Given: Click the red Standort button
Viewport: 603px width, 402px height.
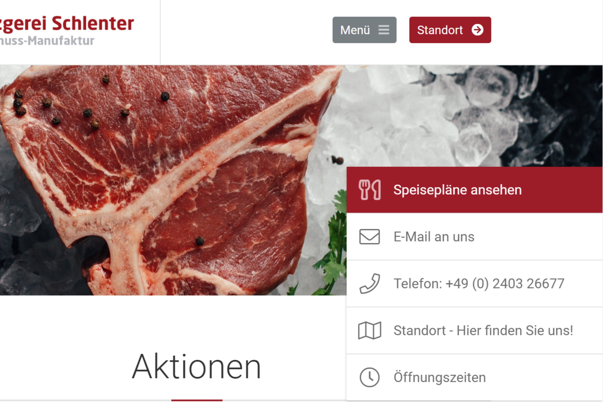Looking at the screenshot, I should click(x=450, y=30).
